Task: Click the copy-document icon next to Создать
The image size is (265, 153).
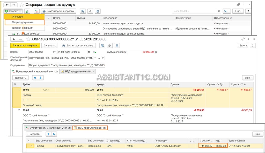Action: pos(27,11)
